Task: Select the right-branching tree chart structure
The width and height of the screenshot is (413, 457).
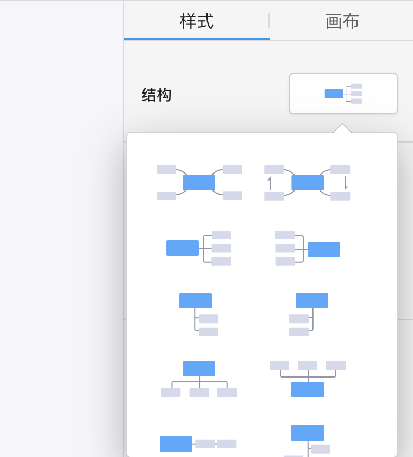Action: click(199, 314)
